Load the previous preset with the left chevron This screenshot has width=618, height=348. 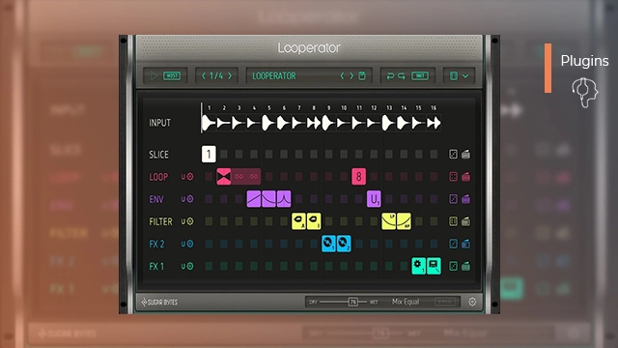coord(342,75)
